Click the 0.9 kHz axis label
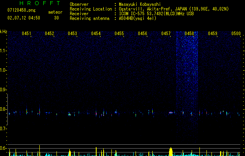This screenshot has height=156, width=245. [x=3, y=90]
